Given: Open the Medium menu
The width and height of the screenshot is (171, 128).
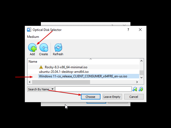Looking at the screenshot, I should (33, 37).
